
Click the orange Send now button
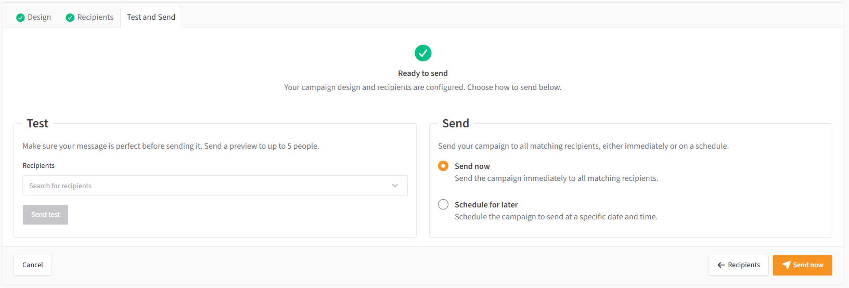(802, 265)
